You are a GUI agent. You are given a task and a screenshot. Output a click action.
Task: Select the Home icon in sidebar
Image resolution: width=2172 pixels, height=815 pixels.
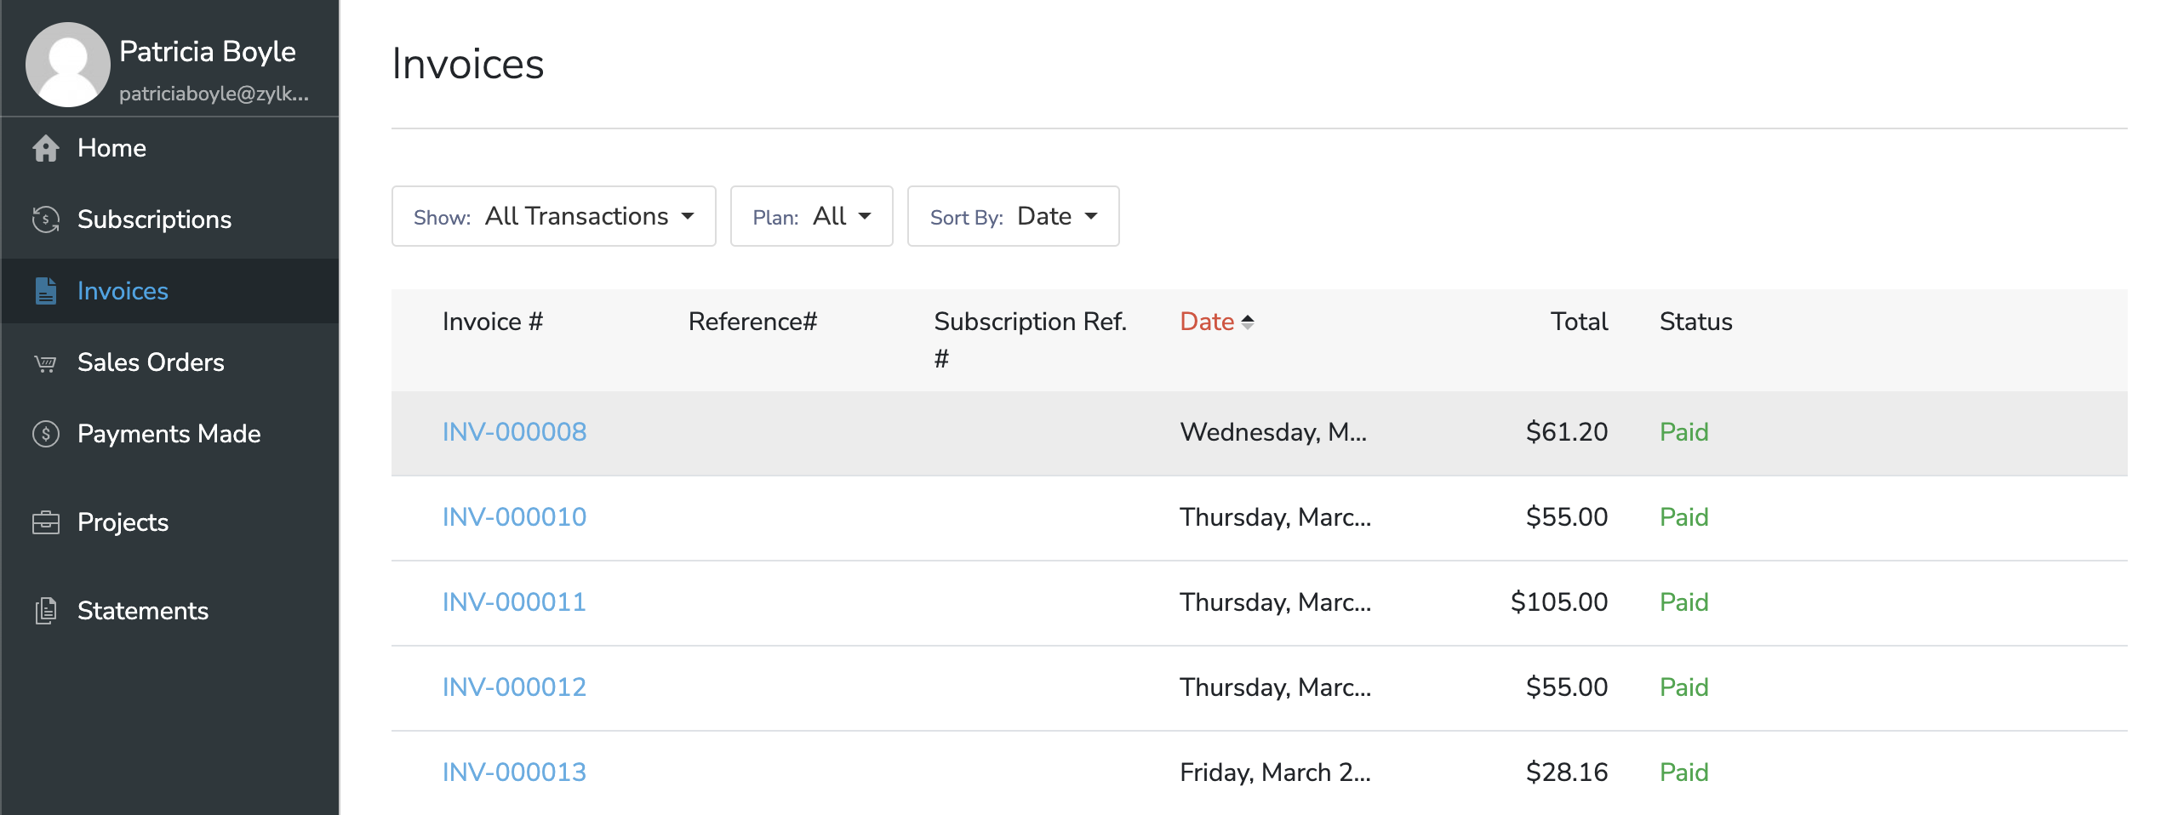44,147
